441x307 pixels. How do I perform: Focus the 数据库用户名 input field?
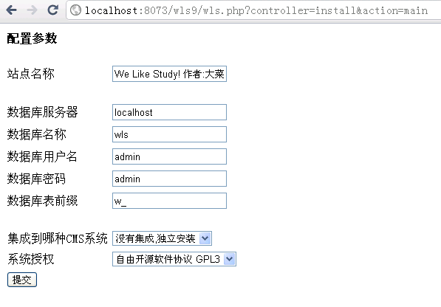pyautogui.click(x=169, y=156)
